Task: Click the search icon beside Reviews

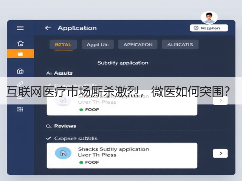Action: click(48, 126)
